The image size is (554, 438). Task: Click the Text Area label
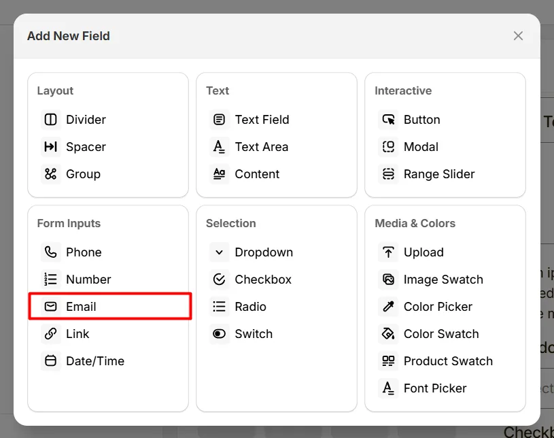(x=262, y=147)
